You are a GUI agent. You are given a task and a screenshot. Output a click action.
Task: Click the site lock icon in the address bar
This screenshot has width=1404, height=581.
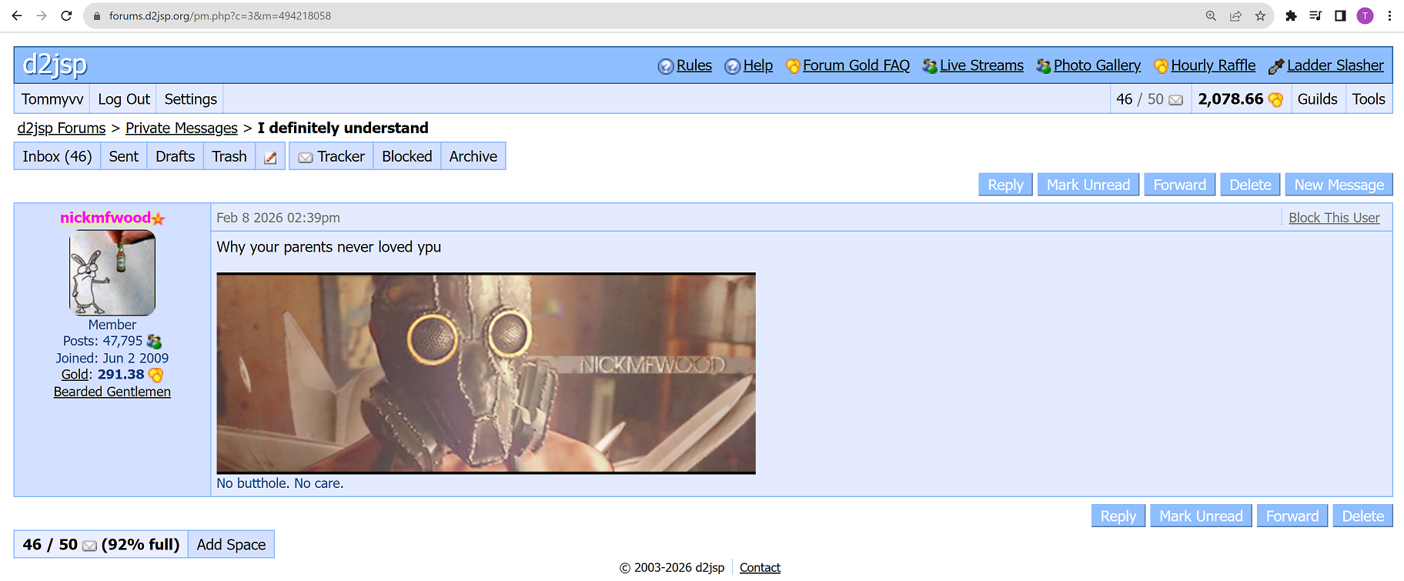pyautogui.click(x=97, y=15)
